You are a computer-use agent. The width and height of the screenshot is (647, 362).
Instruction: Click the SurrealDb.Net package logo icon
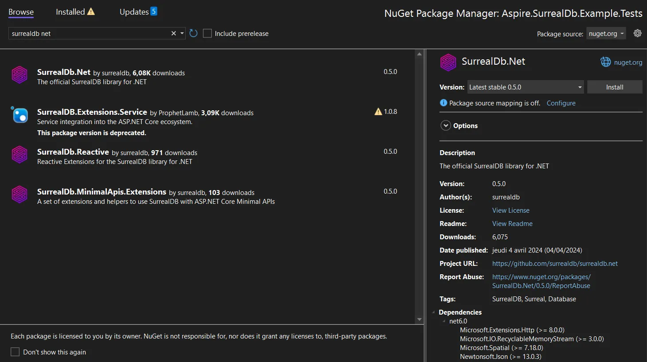(x=19, y=75)
